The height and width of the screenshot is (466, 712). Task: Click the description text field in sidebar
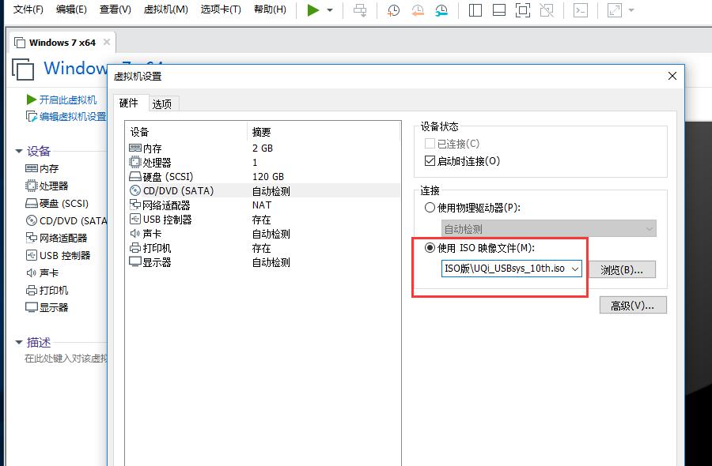pos(66,358)
